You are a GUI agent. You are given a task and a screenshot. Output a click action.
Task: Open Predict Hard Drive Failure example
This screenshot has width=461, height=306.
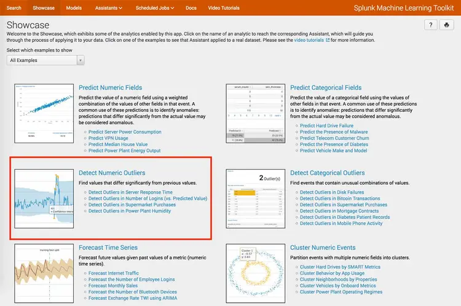click(326, 125)
